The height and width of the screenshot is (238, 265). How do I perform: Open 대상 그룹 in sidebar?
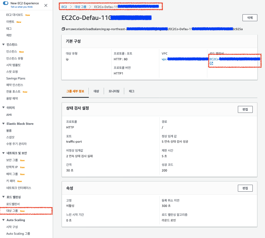coord(12,211)
